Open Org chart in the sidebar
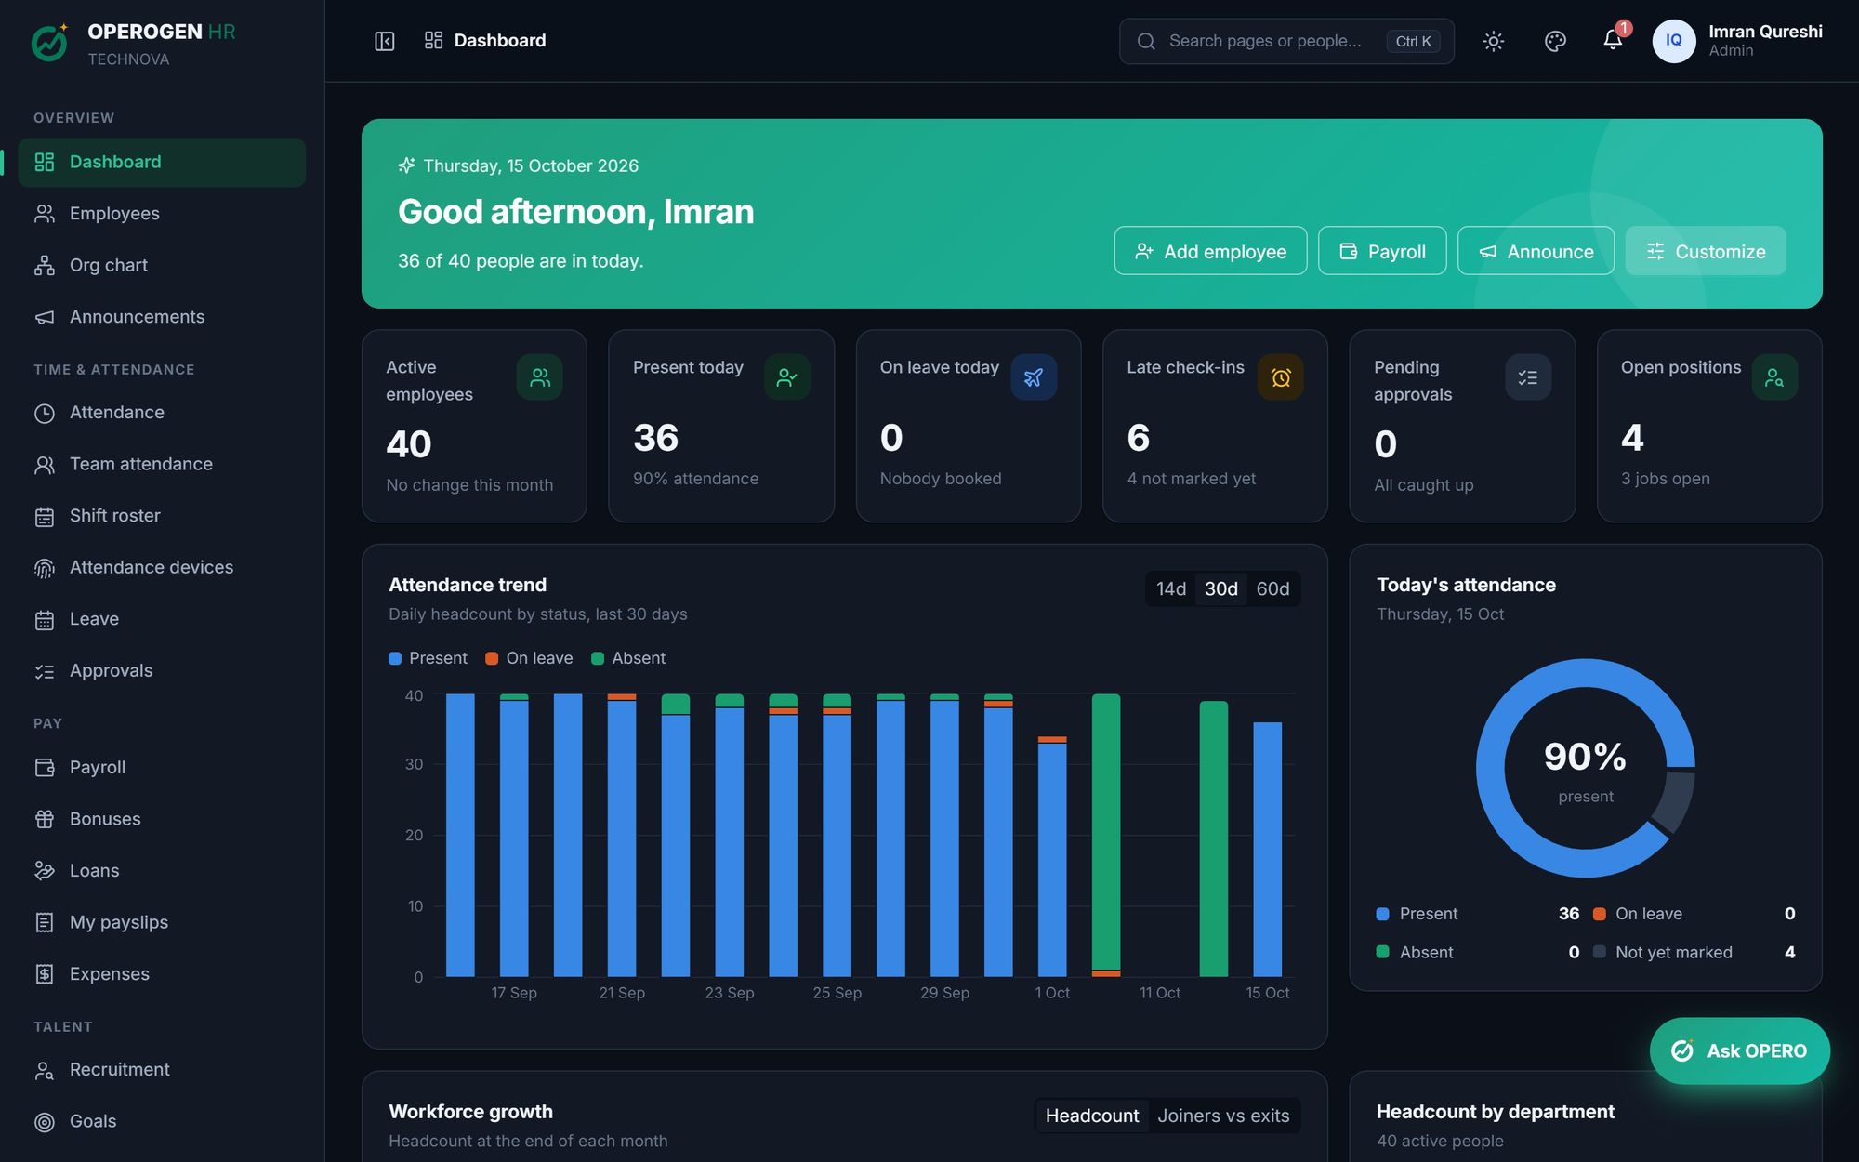This screenshot has height=1162, width=1859. coord(162,266)
